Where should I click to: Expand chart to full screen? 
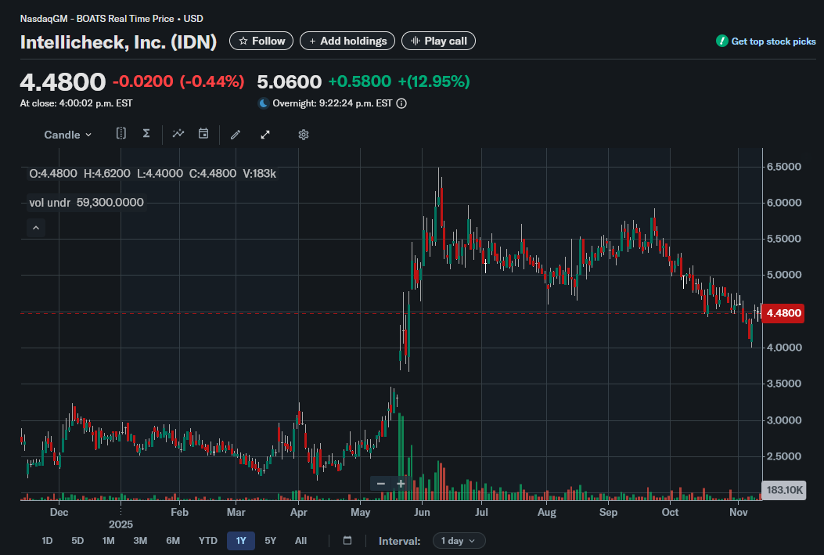click(265, 135)
